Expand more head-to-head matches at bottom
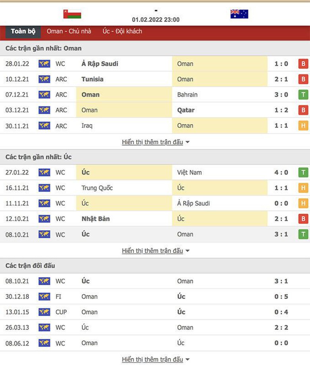Image resolution: width=310 pixels, height=365 pixels. 155,359
